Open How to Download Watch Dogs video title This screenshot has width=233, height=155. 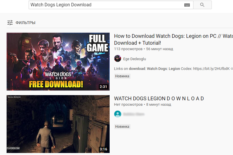point(173,40)
